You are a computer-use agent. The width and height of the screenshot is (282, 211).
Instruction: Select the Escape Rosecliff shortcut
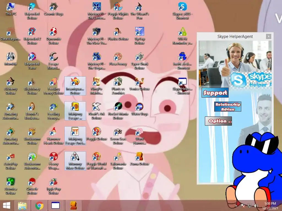(x=53, y=61)
